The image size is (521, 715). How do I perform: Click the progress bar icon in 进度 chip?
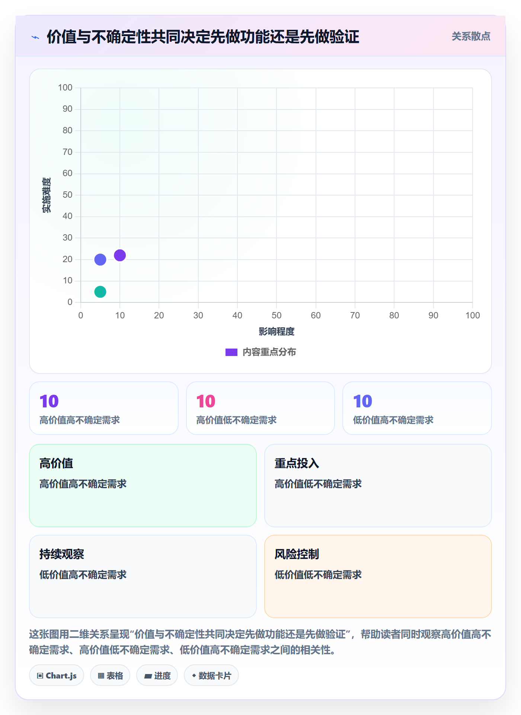148,676
